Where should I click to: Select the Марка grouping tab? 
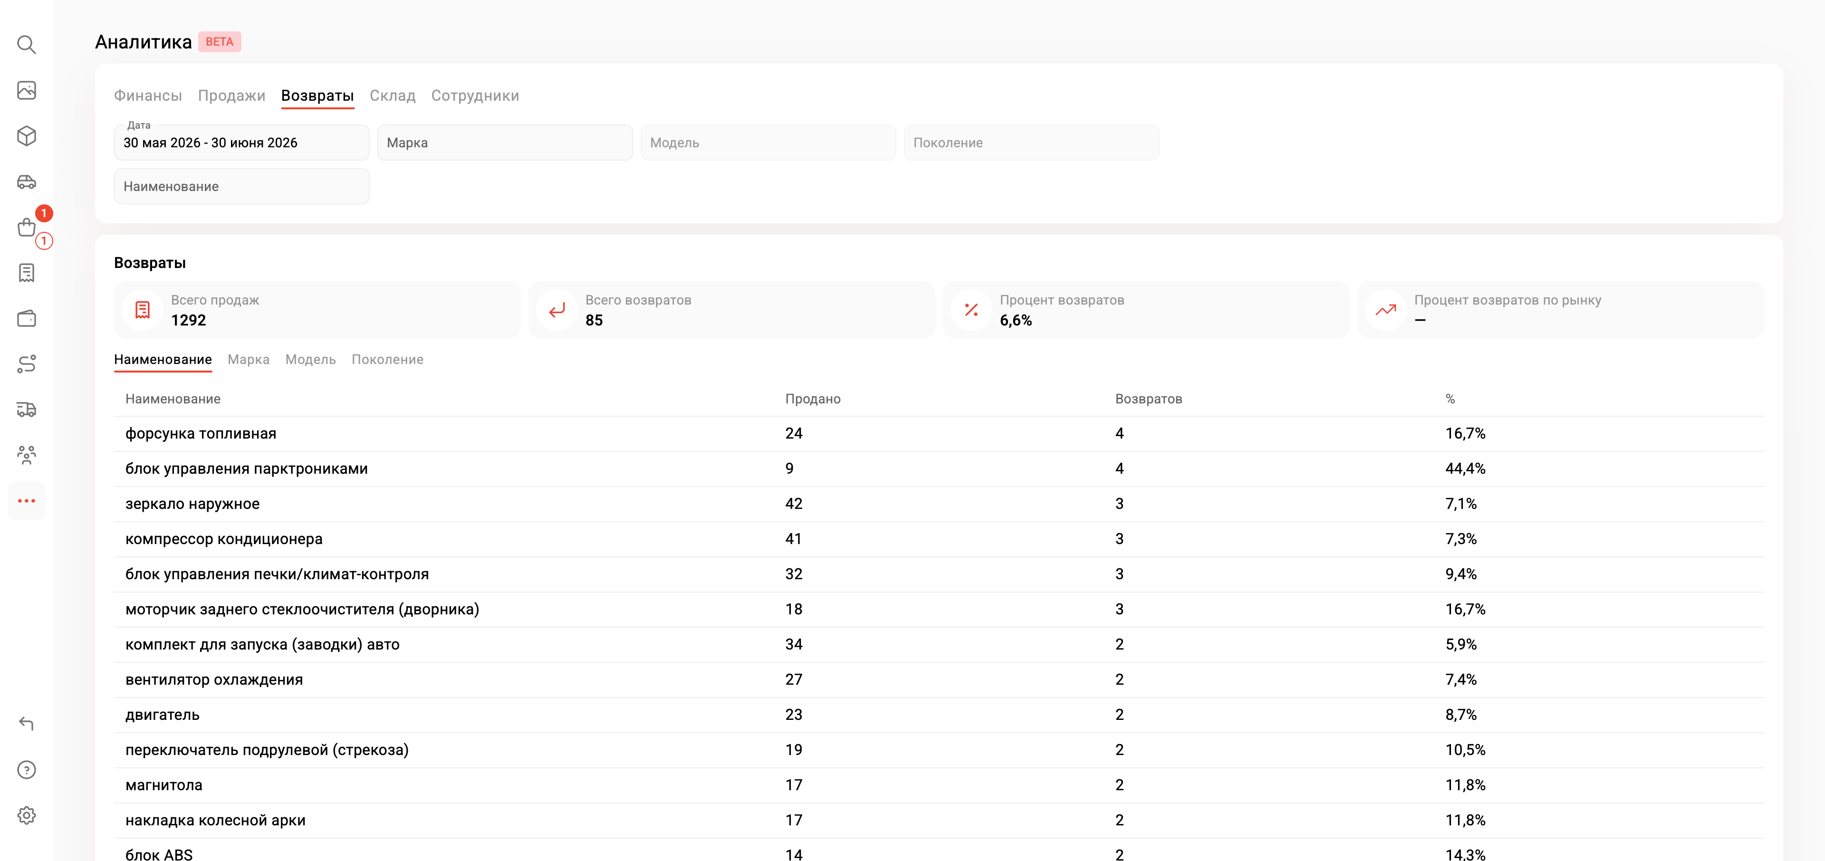pos(249,360)
